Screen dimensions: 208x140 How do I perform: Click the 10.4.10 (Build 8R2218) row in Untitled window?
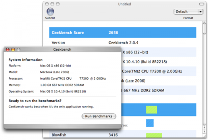[159, 62]
